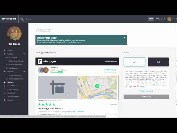Screen dimensions: 177x133
Task: Close the Important Note banner
Action: [124, 37]
